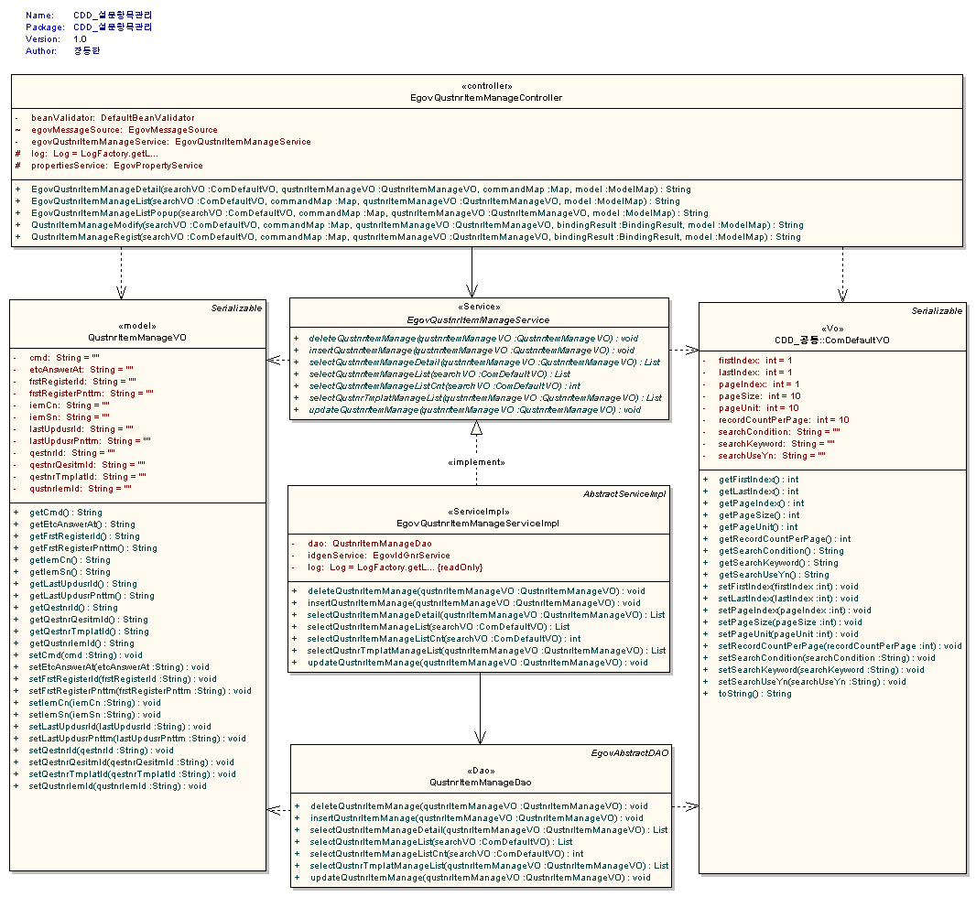This screenshot has height=897, width=976.
Task: Select the QustnrItemManageDao class title
Action: (x=480, y=783)
